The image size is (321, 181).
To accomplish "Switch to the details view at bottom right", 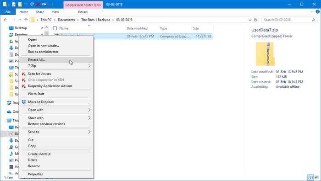I will point(310,177).
